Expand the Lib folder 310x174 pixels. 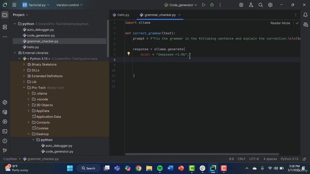[24, 82]
